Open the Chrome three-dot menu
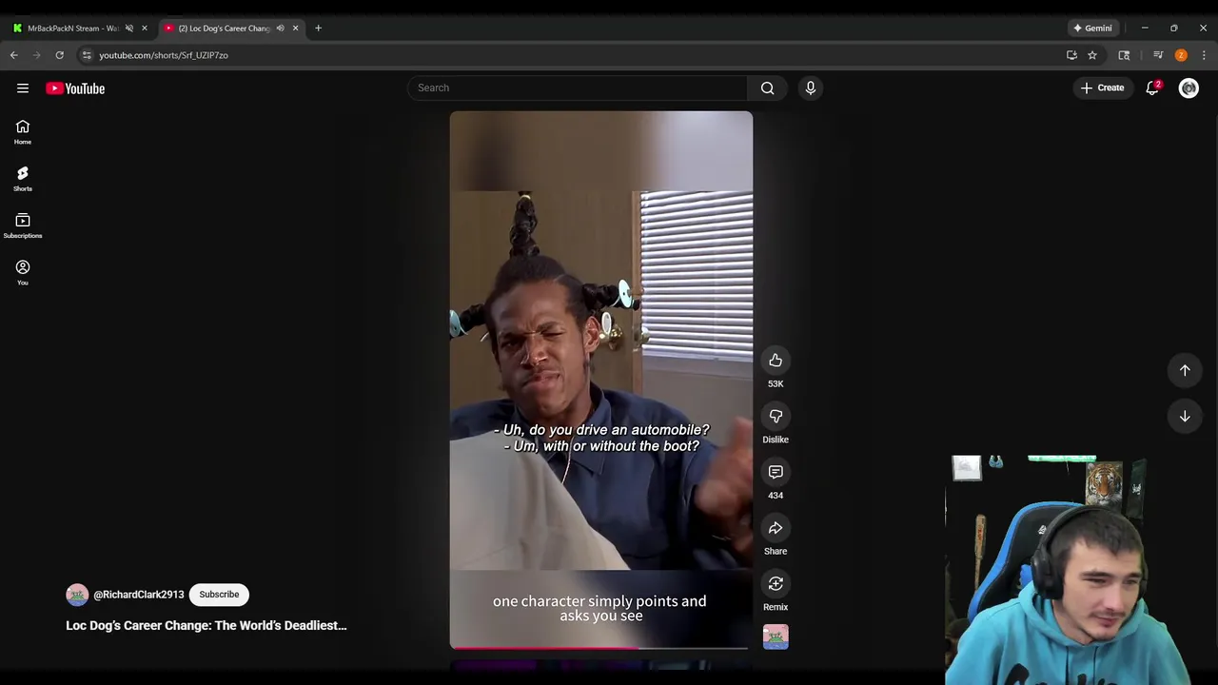The height and width of the screenshot is (685, 1218). point(1204,55)
